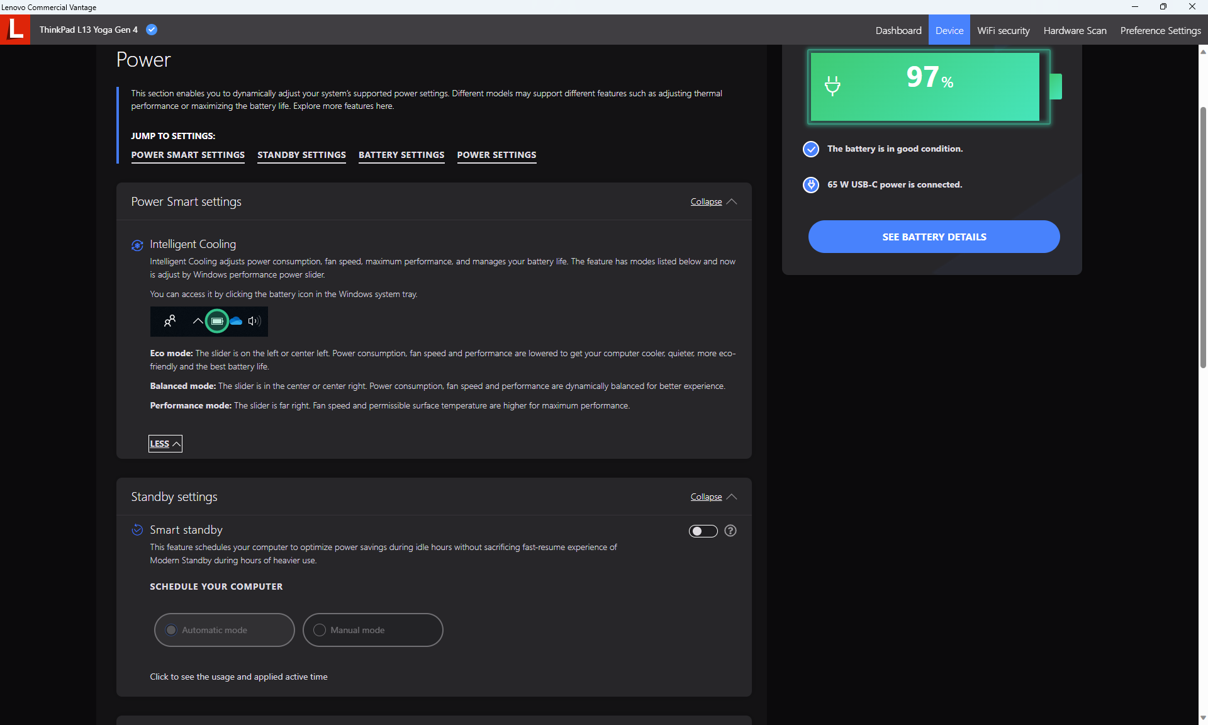Image resolution: width=1208 pixels, height=725 pixels.
Task: Click the people icon in tray illustration
Action: tap(170, 321)
